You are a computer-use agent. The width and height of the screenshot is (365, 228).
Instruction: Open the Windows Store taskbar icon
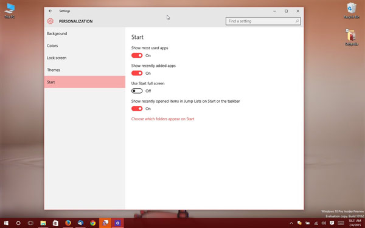[55, 223]
